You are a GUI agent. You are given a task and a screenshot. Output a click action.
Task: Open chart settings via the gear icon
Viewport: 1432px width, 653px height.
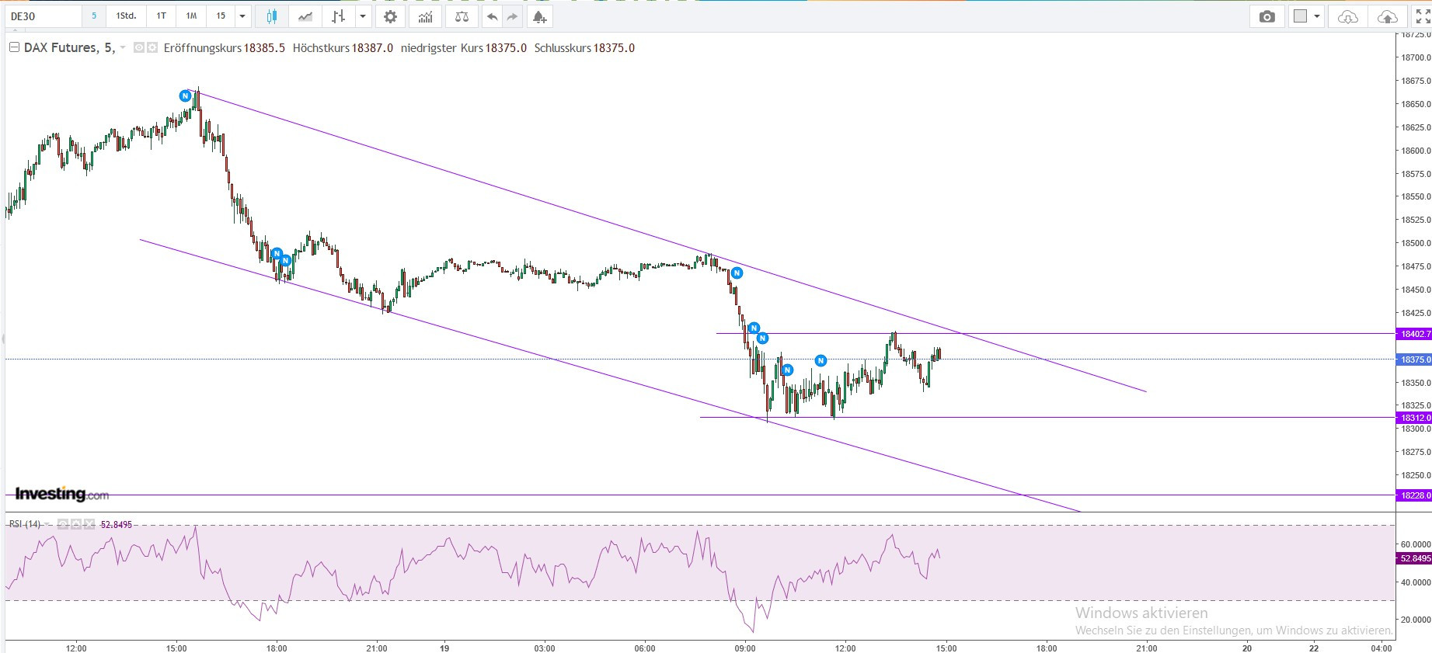[x=390, y=16]
